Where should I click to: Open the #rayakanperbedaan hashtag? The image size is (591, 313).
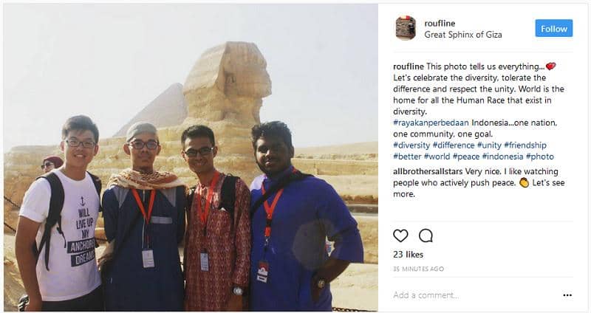[431, 123]
